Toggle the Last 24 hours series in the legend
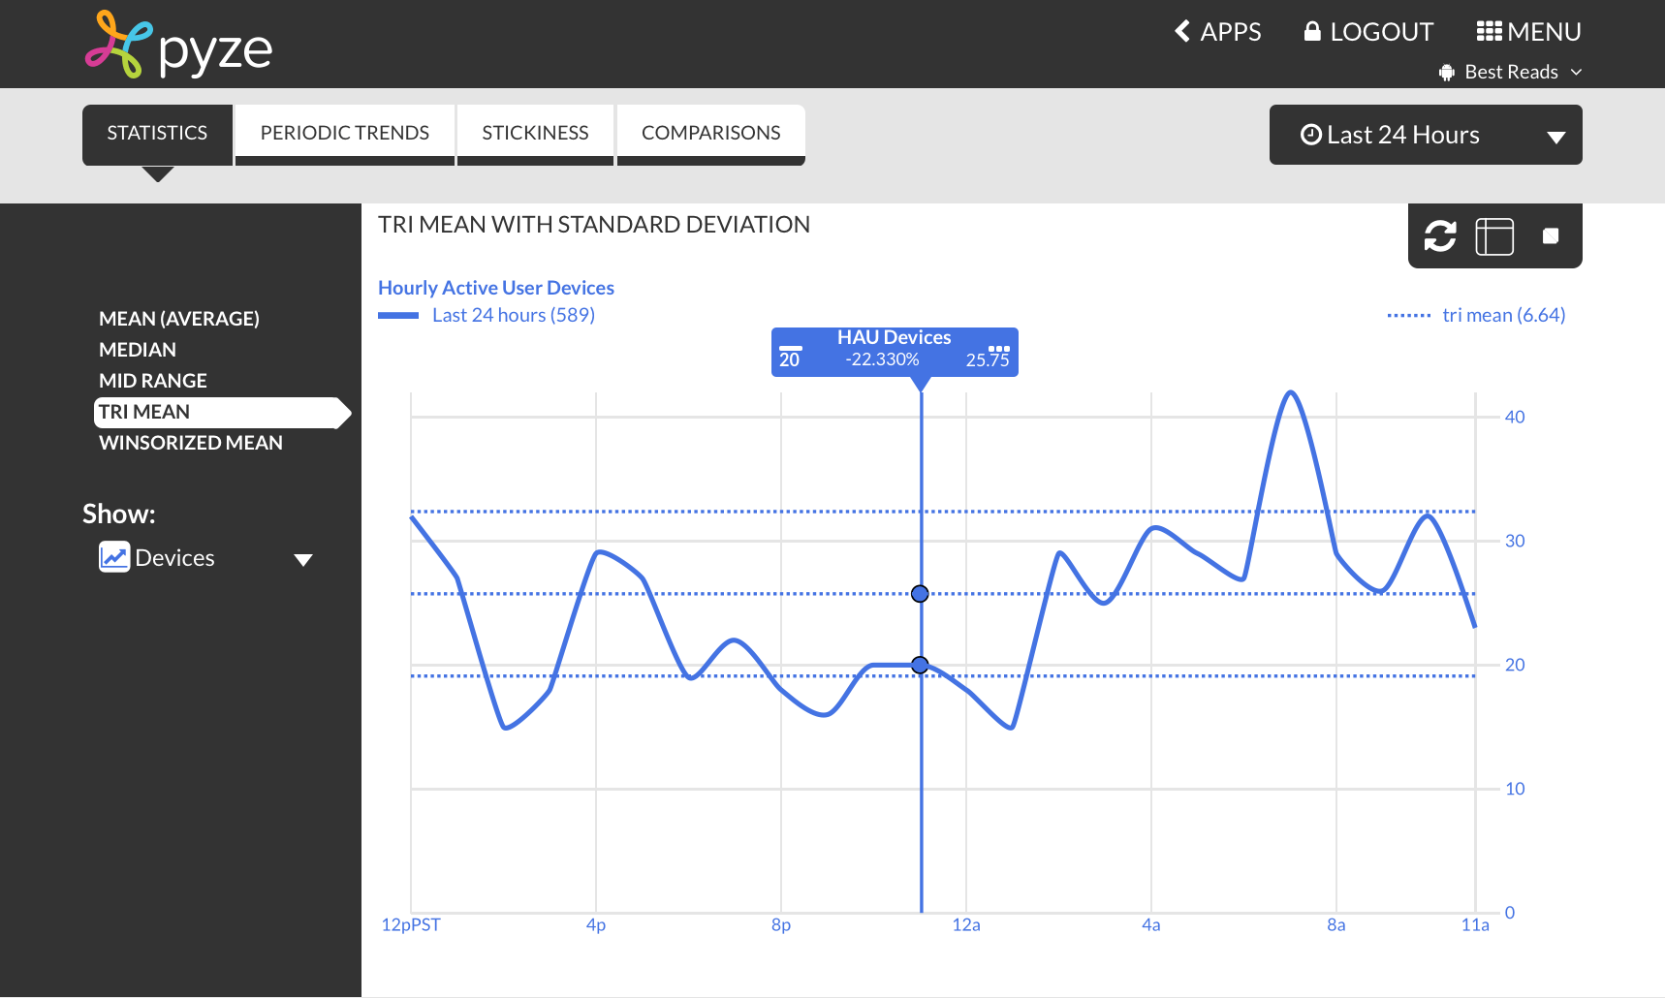The height and width of the screenshot is (998, 1665). (x=513, y=314)
